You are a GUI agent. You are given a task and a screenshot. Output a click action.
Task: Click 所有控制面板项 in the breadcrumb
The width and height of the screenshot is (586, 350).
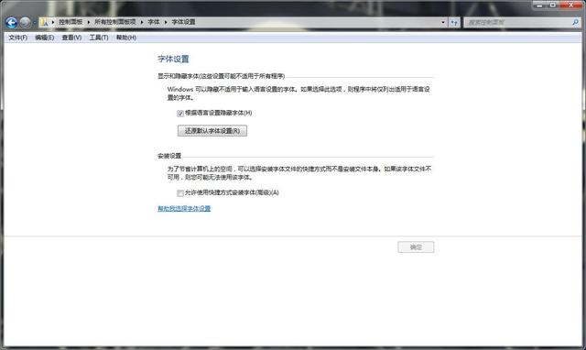click(x=115, y=22)
